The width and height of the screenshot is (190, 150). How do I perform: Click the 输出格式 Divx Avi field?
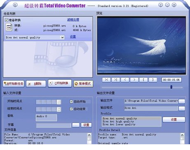(151, 108)
